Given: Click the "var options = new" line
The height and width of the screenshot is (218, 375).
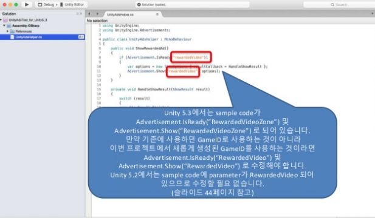Looking at the screenshot, I should pos(198,67).
